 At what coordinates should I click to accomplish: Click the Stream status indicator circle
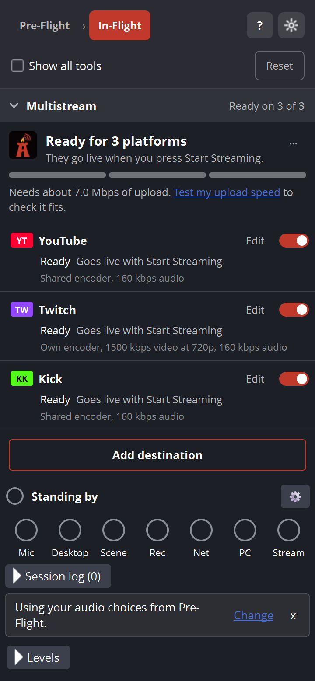click(x=289, y=531)
